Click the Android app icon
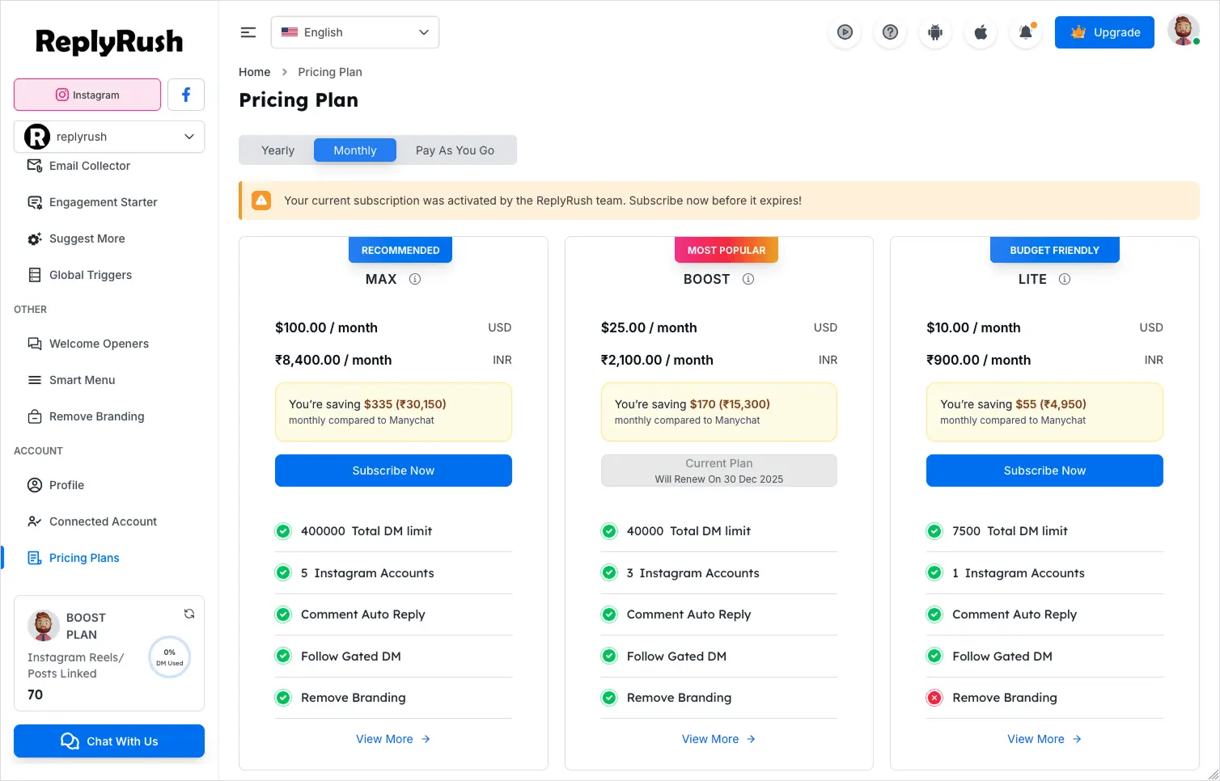 [x=935, y=32]
